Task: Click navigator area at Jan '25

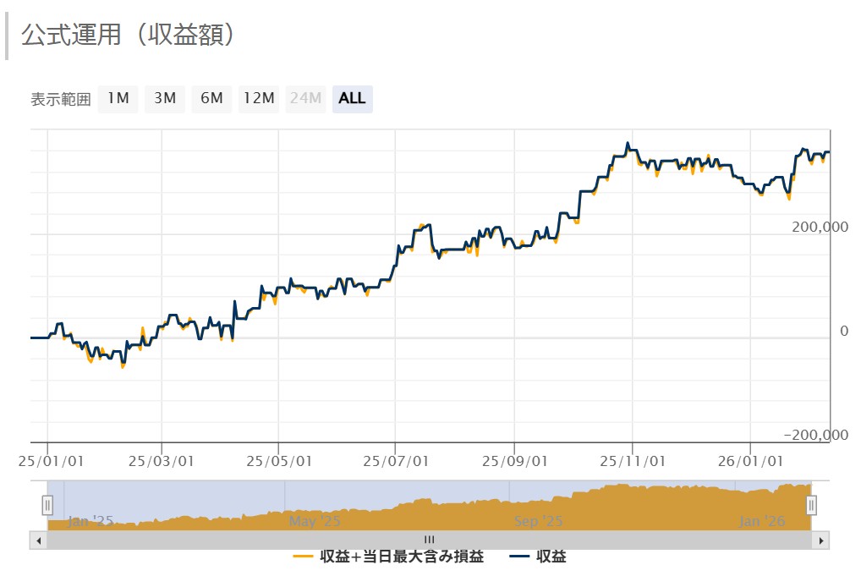Action: point(90,521)
